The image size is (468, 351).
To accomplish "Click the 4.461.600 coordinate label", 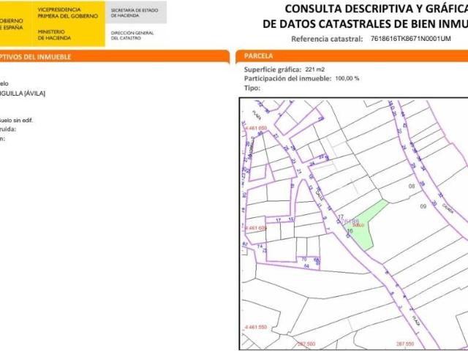I will pos(256,227).
